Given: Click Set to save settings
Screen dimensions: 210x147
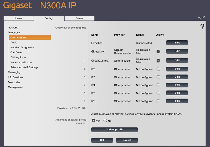Looking at the screenshot, I should tap(102, 140).
